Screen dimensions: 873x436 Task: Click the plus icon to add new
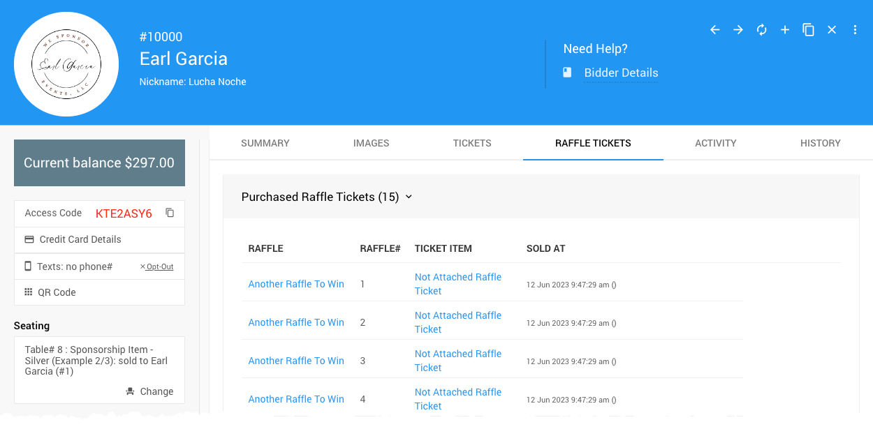785,30
